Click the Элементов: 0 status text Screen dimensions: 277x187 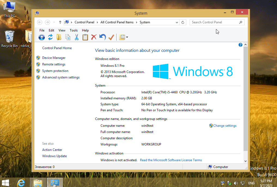click(x=45, y=167)
